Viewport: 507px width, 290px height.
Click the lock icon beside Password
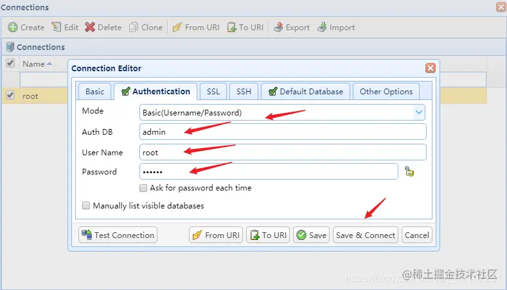[x=409, y=171]
